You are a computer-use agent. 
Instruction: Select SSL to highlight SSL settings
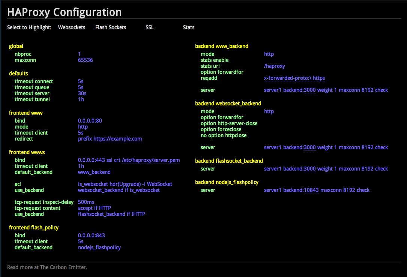click(149, 27)
